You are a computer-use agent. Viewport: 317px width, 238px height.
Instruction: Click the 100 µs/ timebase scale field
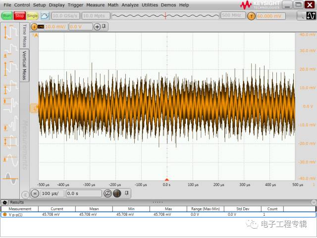[x=52, y=193]
